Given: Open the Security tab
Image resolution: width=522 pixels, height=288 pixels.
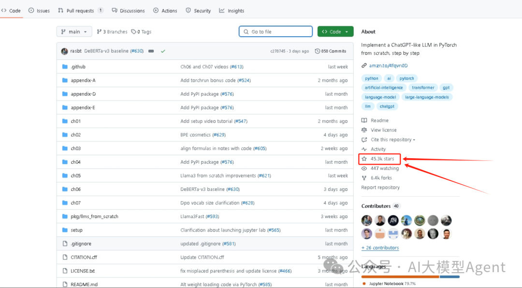Looking at the screenshot, I should tap(199, 11).
